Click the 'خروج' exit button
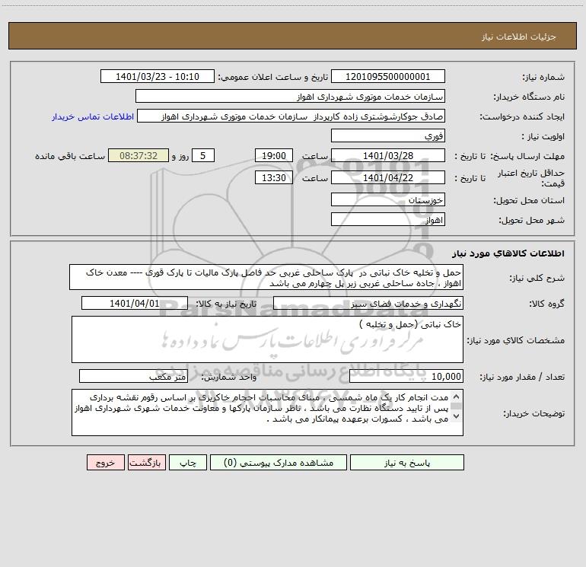Viewport: 586px width, 567px height. (105, 463)
